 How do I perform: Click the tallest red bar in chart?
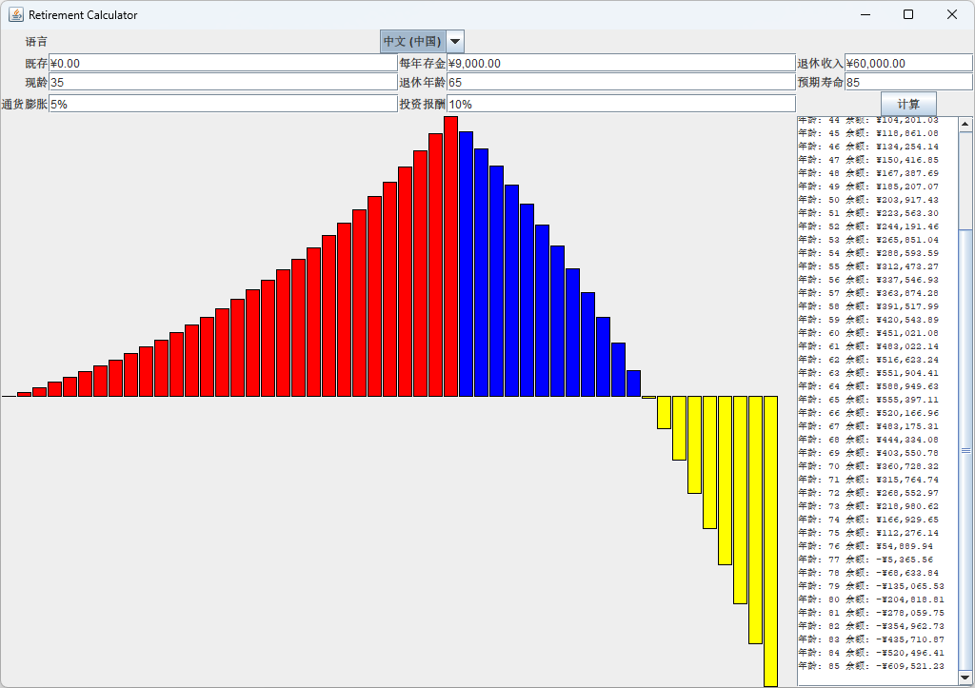click(x=450, y=257)
